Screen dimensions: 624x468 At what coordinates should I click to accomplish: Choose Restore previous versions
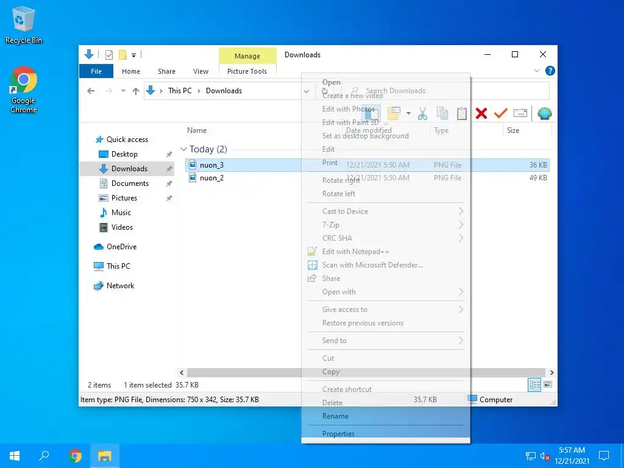386,323
